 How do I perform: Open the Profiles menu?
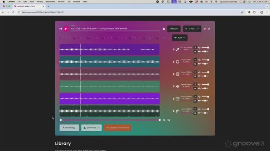(61, 2)
